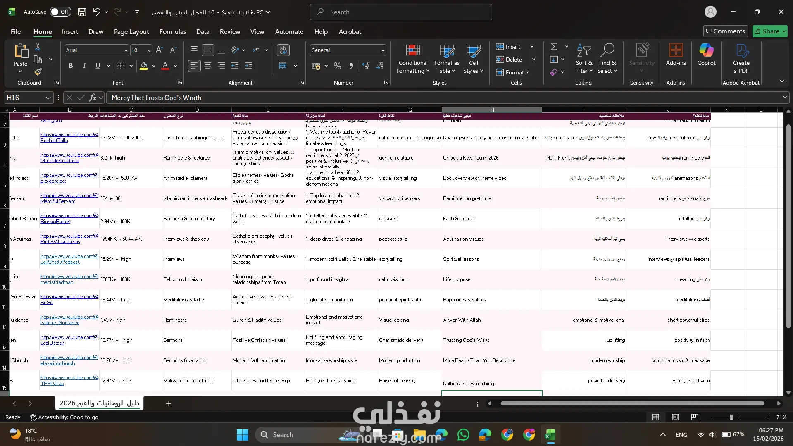Switch to Page Layout view icon
This screenshot has width=793, height=446.
[x=675, y=417]
